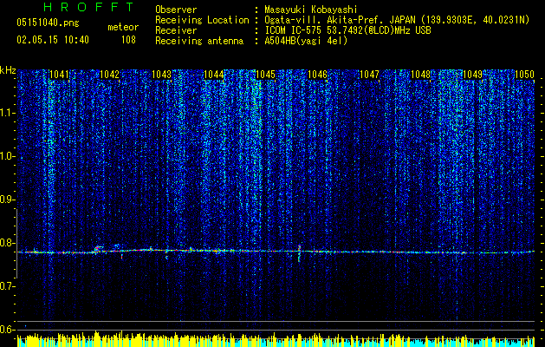Click the 0.9 kHz axis label

point(7,200)
